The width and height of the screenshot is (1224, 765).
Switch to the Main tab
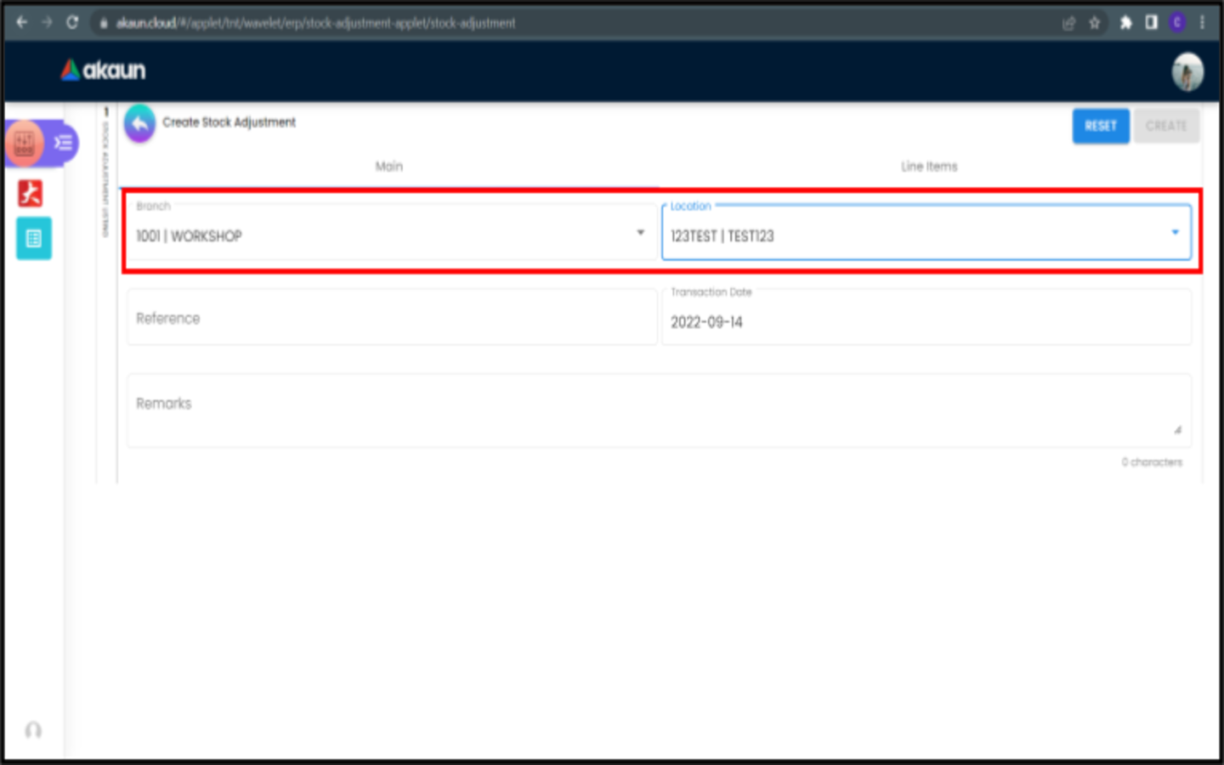pos(389,167)
